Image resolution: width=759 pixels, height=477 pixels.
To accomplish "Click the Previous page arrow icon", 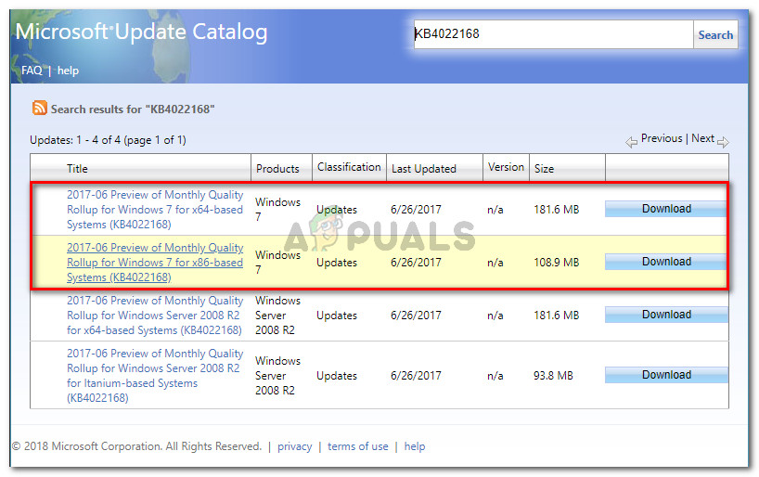I will click(631, 142).
